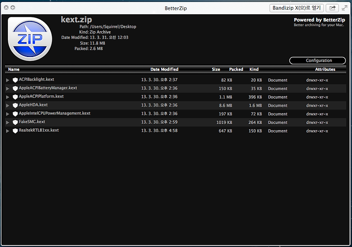Click the FakeSMC.kext shield icon
The width and height of the screenshot is (352, 247).
point(15,122)
